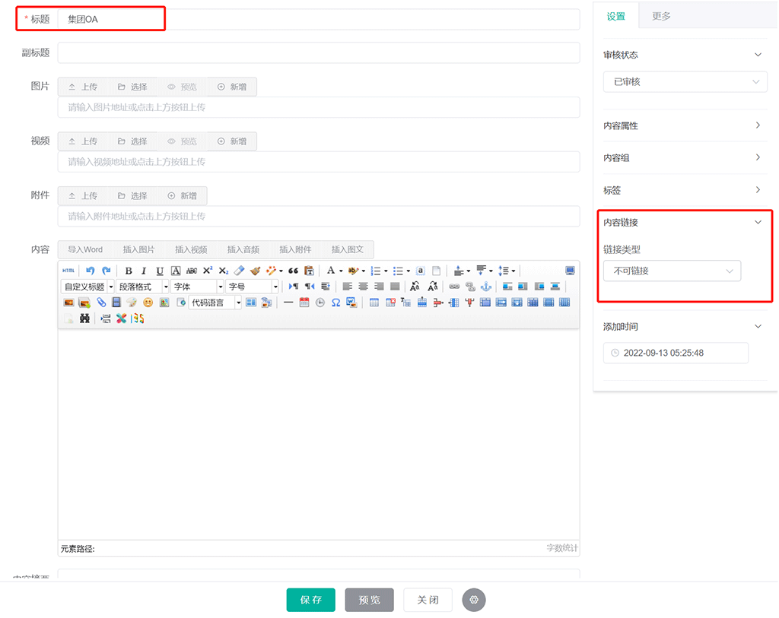
Task: Click the blockquote quotation mark icon
Action: pyautogui.click(x=293, y=271)
